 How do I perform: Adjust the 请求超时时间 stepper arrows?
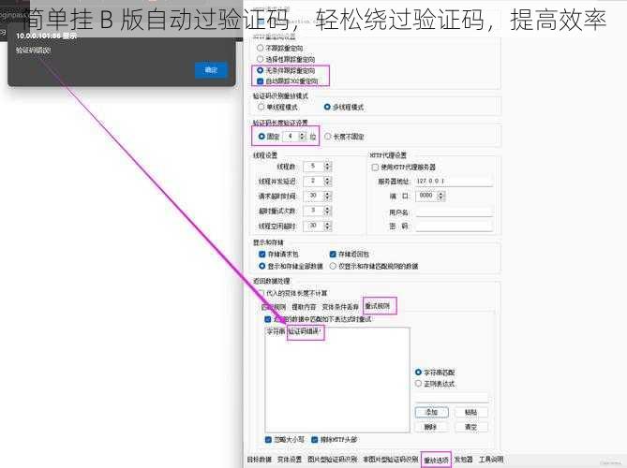327,196
